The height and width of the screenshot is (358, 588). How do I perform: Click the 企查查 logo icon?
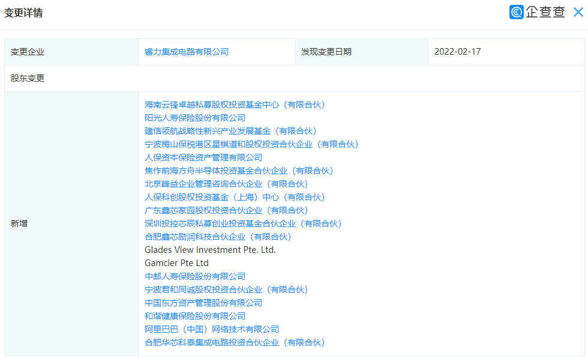(517, 12)
